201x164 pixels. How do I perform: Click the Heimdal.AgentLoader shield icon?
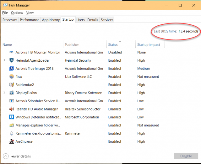(11, 60)
